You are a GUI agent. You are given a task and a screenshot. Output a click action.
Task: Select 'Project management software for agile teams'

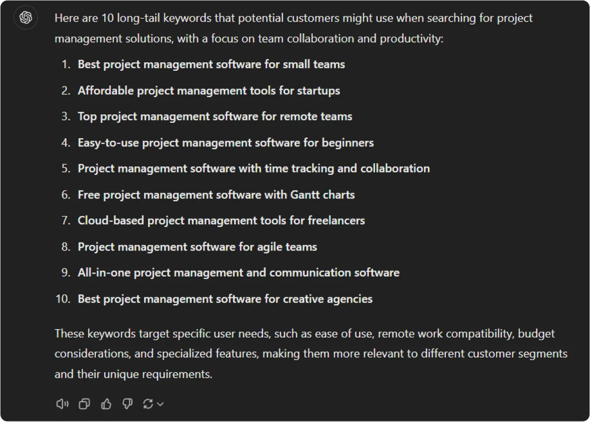[x=197, y=247]
